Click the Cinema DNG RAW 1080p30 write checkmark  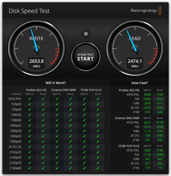[x=57, y=131]
